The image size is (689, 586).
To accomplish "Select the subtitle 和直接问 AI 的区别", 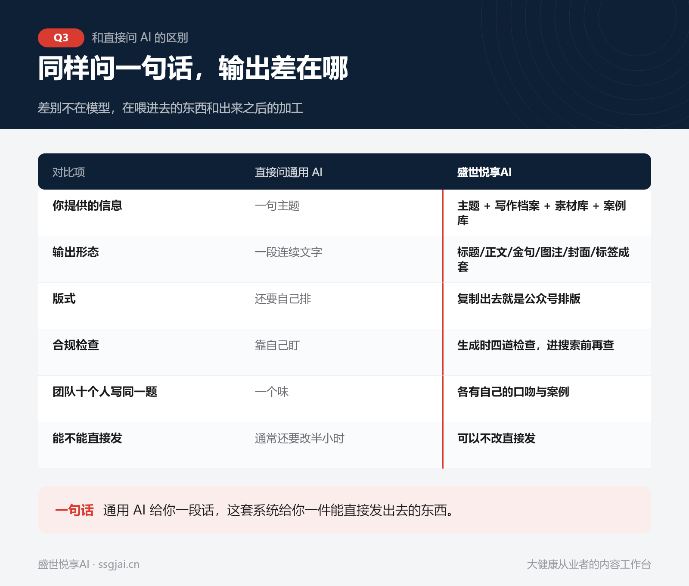I will tap(140, 38).
